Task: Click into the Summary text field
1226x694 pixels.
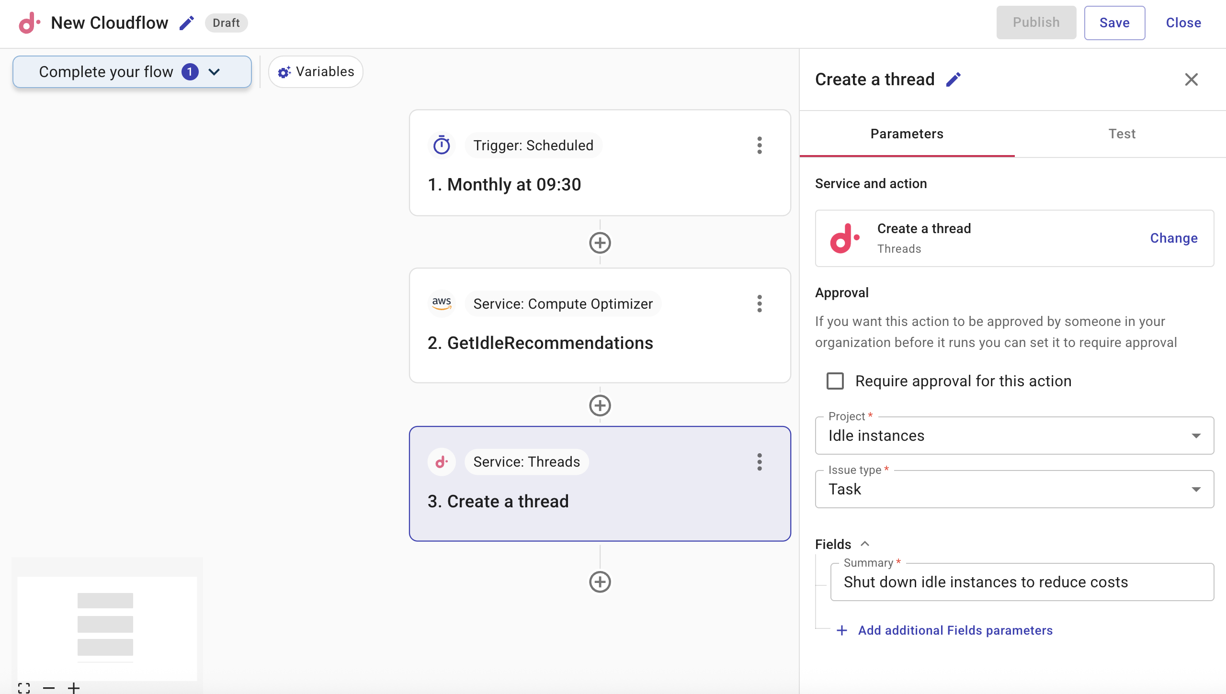Action: [1022, 582]
